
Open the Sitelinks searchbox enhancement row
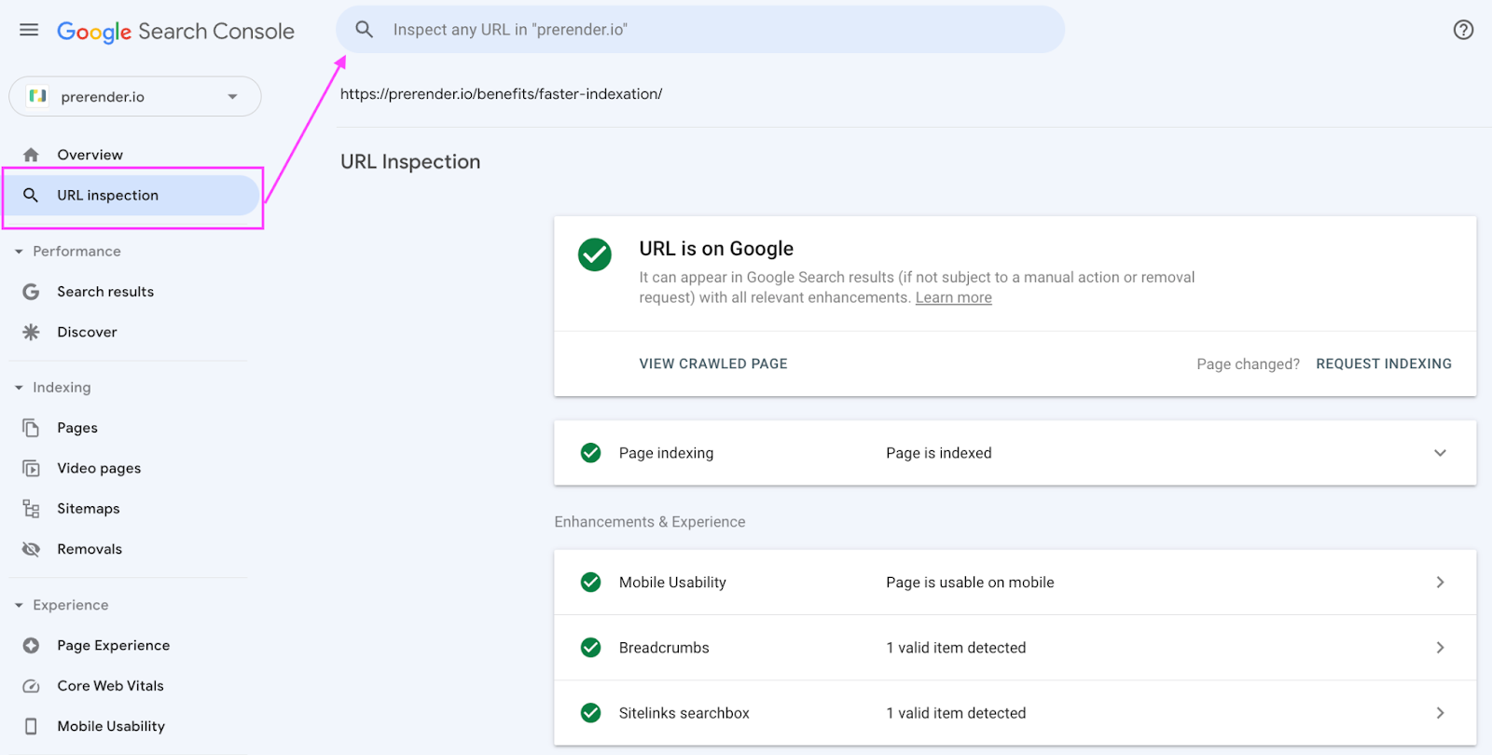pyautogui.click(x=1015, y=713)
